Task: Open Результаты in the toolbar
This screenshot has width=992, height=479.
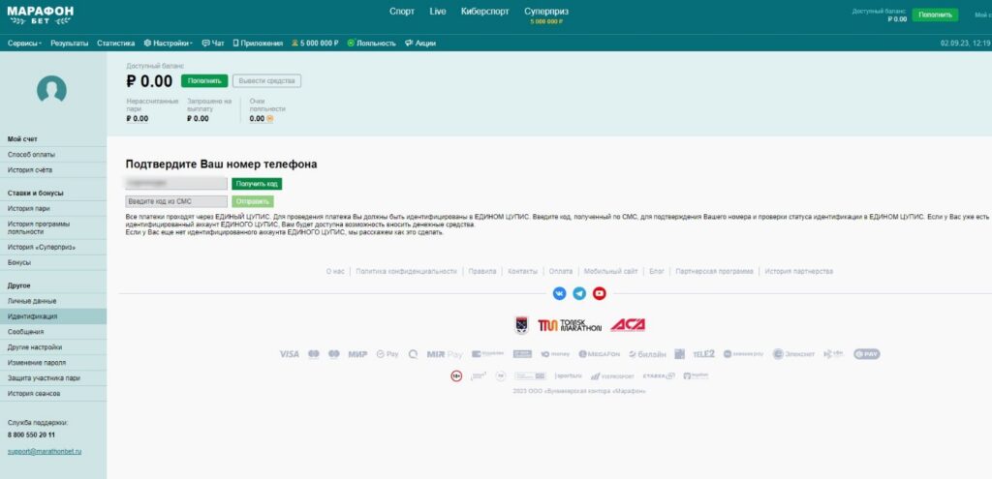Action: 70,43
